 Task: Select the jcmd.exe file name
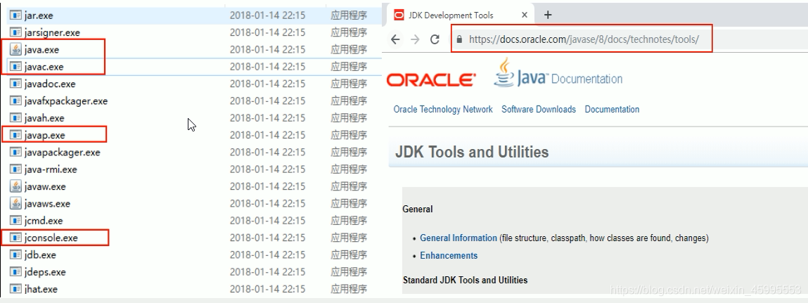(x=44, y=221)
